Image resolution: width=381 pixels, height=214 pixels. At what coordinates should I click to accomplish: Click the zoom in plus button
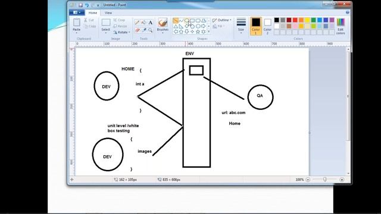click(342, 180)
